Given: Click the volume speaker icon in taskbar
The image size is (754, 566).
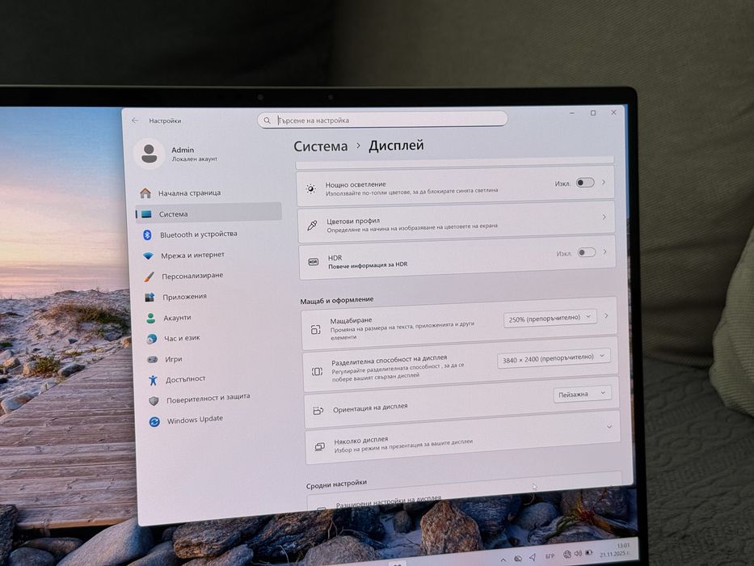Looking at the screenshot, I should click(578, 554).
